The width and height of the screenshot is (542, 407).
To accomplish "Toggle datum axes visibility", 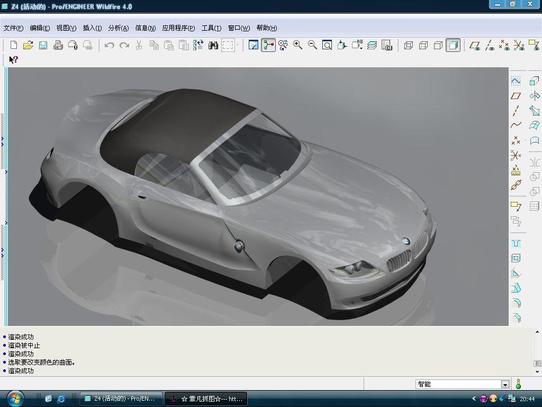I will click(x=490, y=45).
